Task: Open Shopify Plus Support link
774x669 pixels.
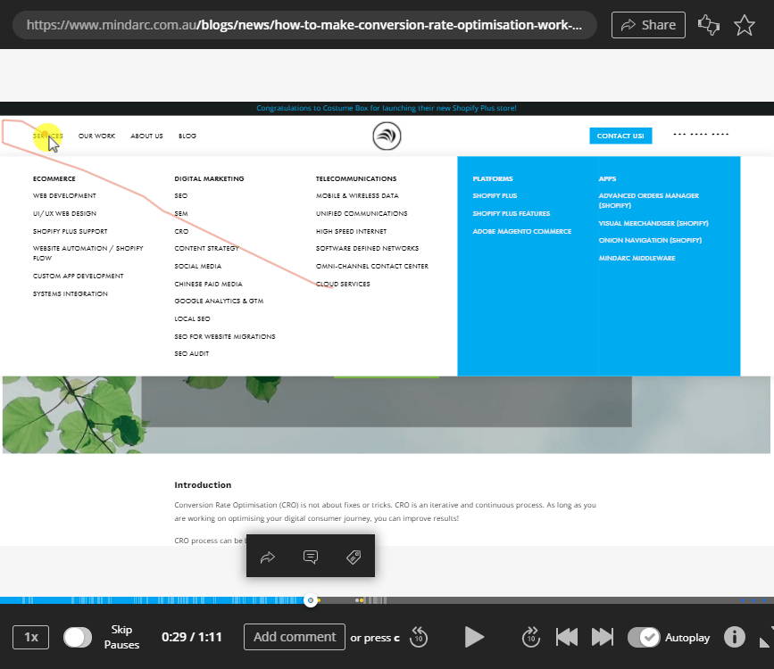Action: [71, 231]
